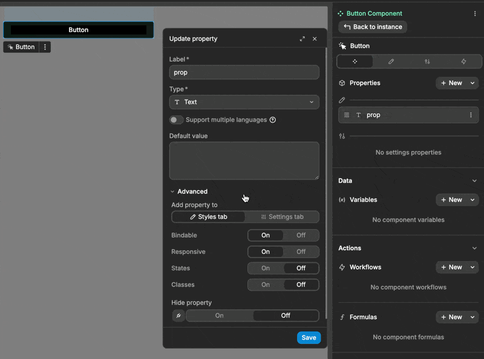Open the Type dropdown showing Text

tap(244, 102)
